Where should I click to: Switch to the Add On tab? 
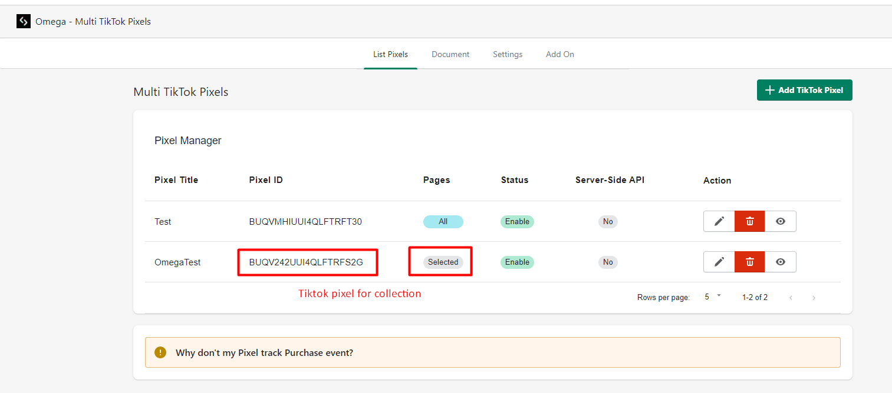click(x=560, y=54)
